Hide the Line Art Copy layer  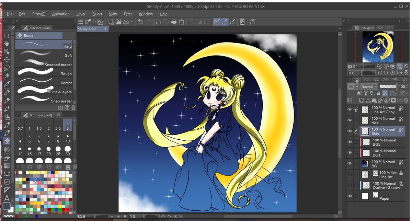pos(350,110)
